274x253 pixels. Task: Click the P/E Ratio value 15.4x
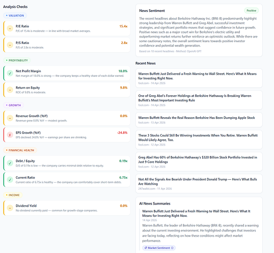tap(124, 26)
